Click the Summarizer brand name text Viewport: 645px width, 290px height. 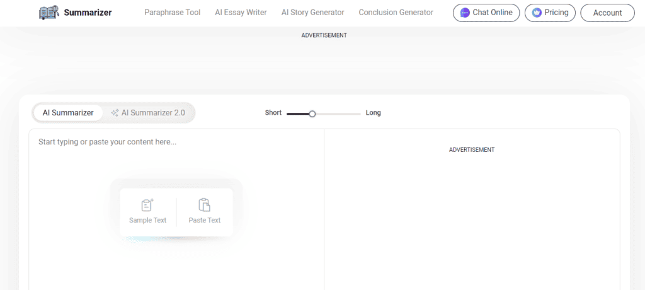click(x=88, y=12)
